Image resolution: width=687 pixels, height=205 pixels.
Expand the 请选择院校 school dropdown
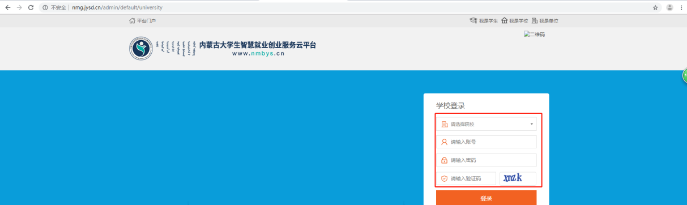pyautogui.click(x=486, y=123)
